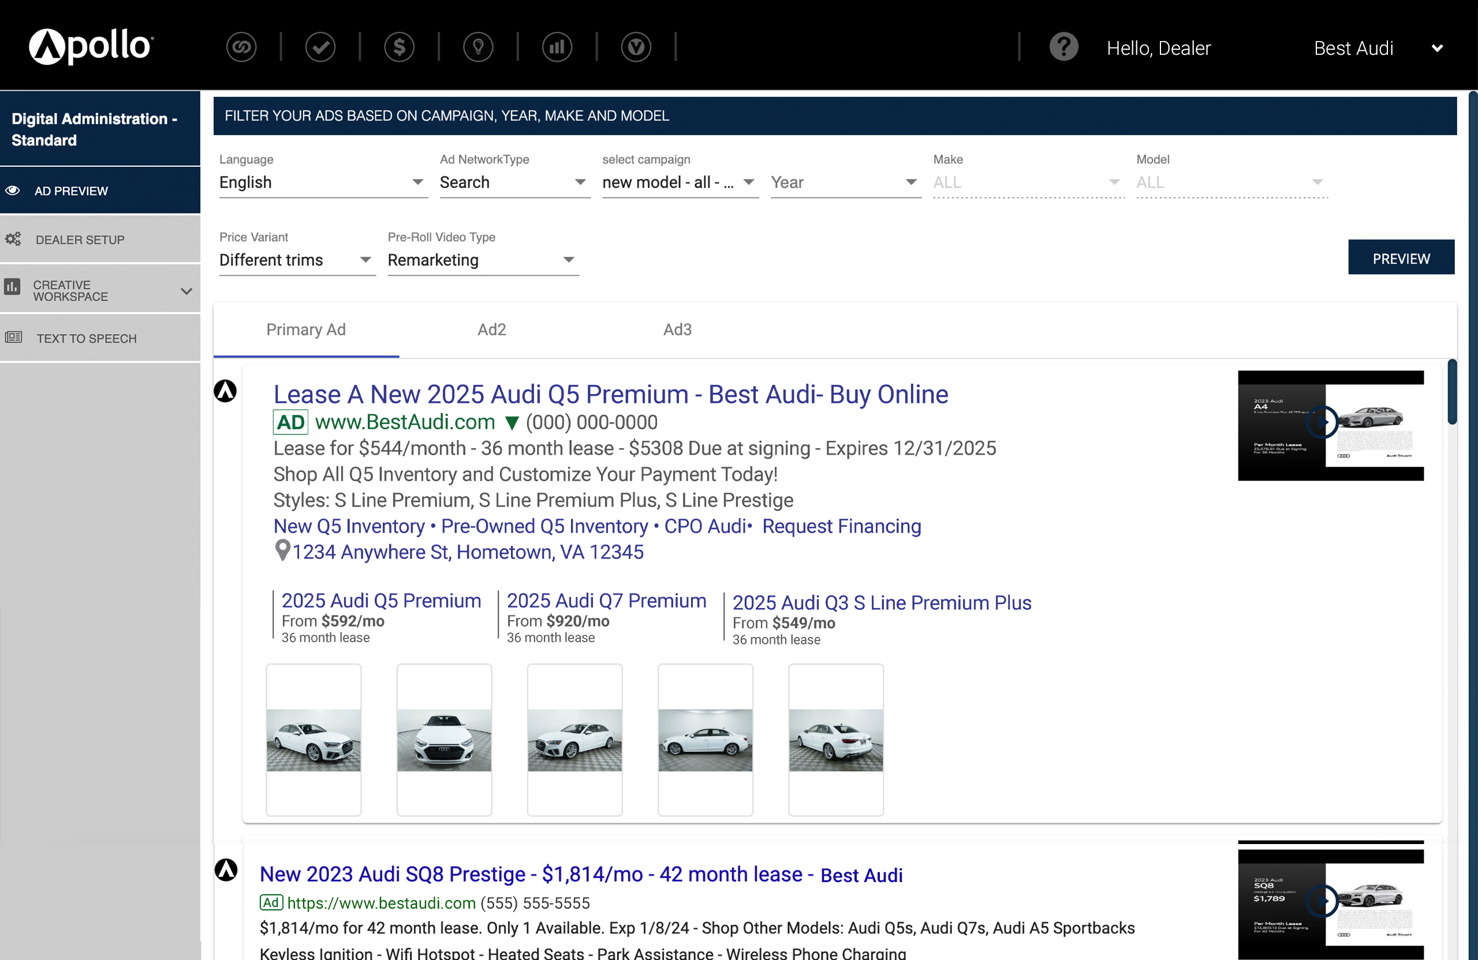Image resolution: width=1478 pixels, height=960 pixels.
Task: Click the green triangle next to BestAudi.com
Action: click(512, 423)
